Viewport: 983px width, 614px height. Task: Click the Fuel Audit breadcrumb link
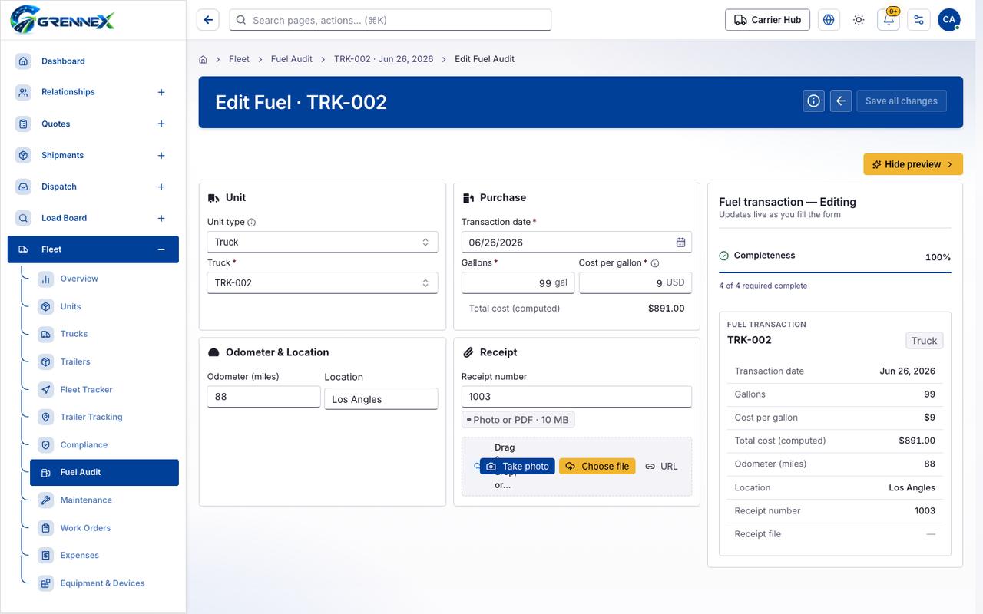pos(292,59)
